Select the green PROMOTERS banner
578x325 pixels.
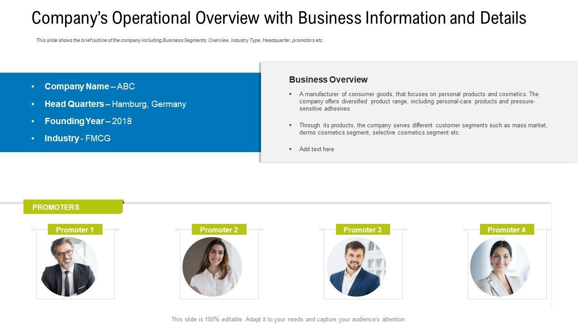pyautogui.click(x=73, y=207)
